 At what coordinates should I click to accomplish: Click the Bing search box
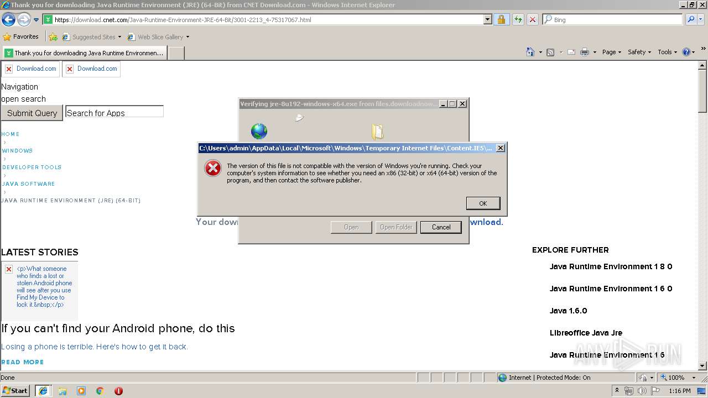click(612, 20)
